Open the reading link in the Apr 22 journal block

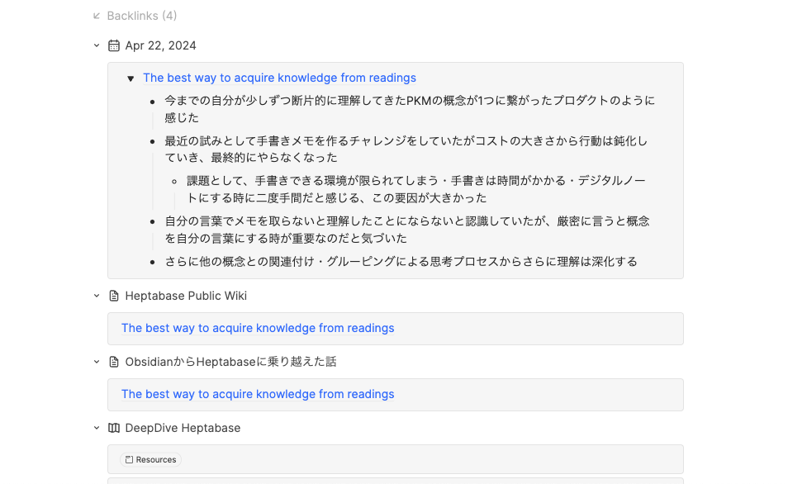[279, 78]
